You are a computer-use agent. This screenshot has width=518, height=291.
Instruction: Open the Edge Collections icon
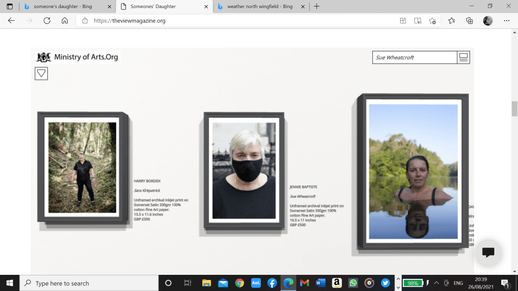(x=469, y=21)
